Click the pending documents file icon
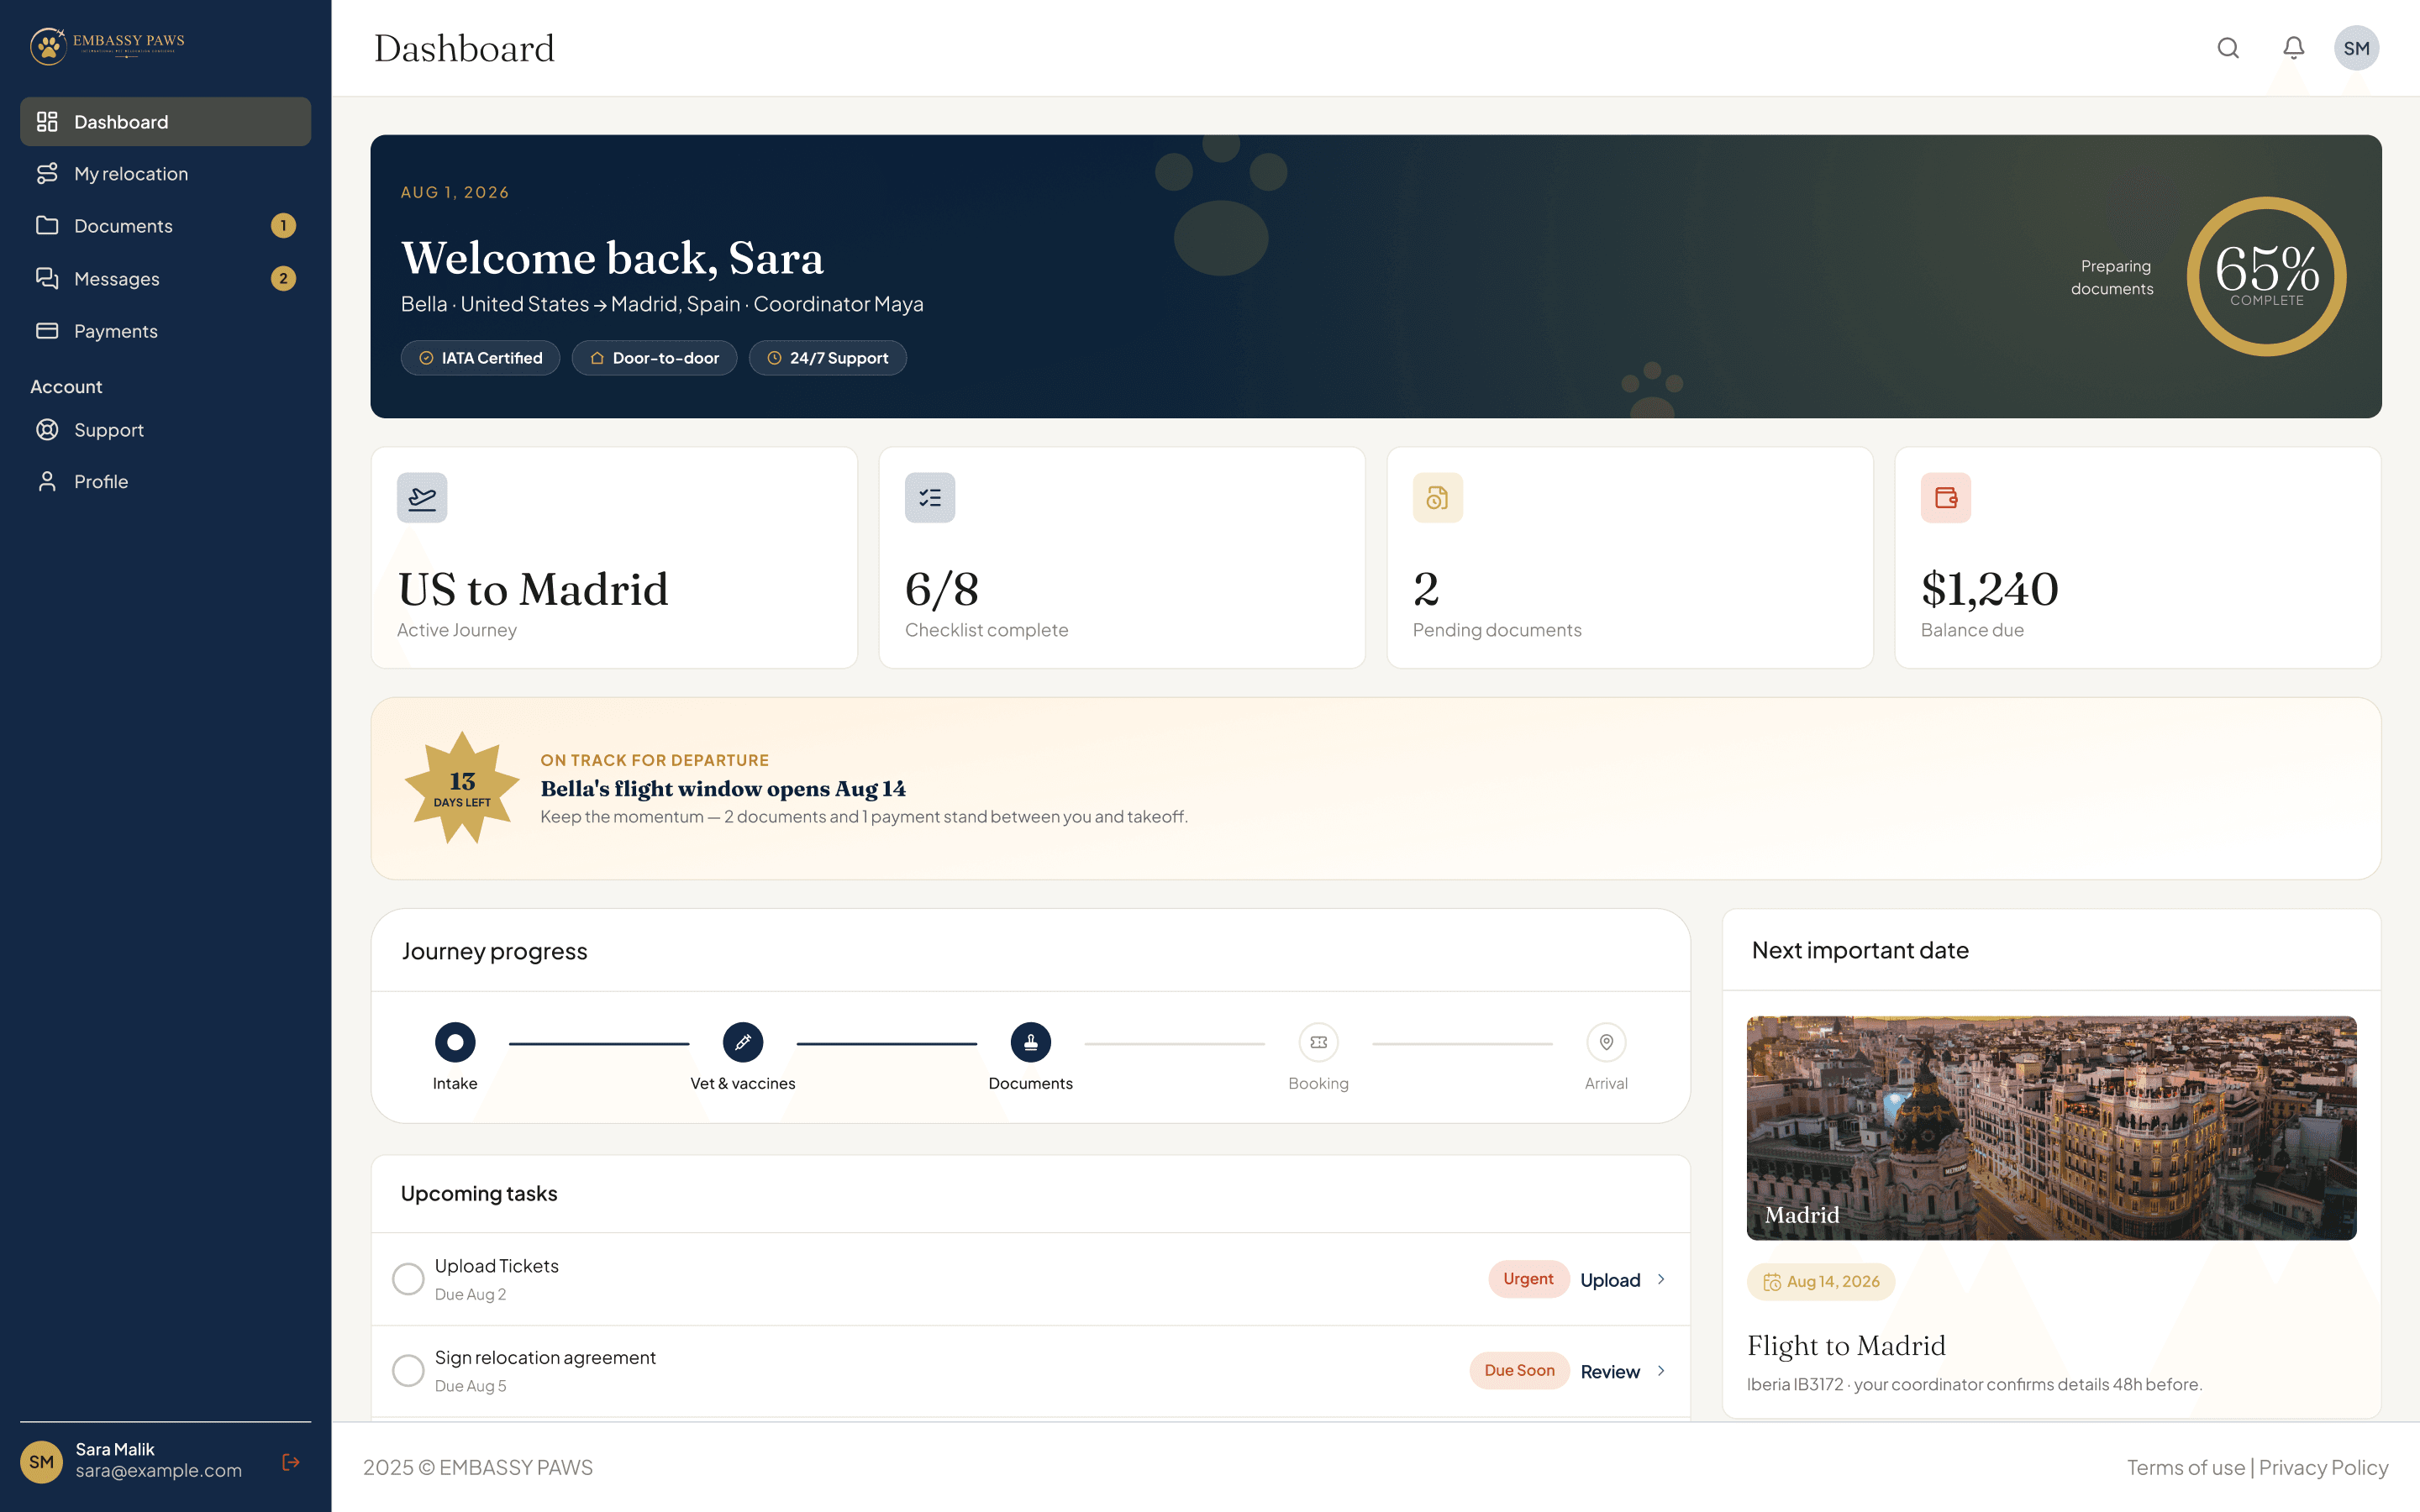This screenshot has width=2420, height=1512. tap(1437, 498)
